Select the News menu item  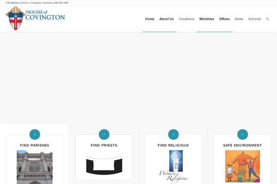[x=239, y=19]
